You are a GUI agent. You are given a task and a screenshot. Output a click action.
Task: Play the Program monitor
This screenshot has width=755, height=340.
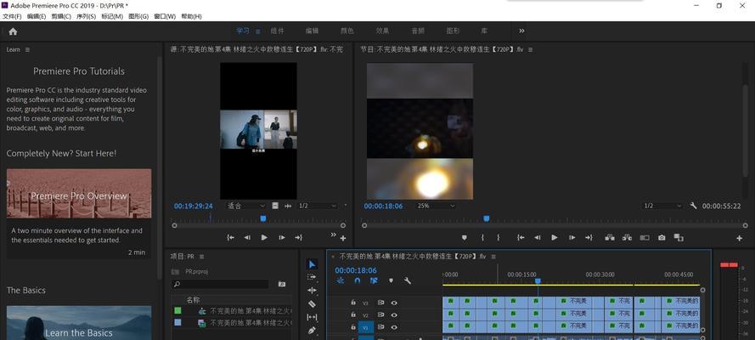(555, 237)
